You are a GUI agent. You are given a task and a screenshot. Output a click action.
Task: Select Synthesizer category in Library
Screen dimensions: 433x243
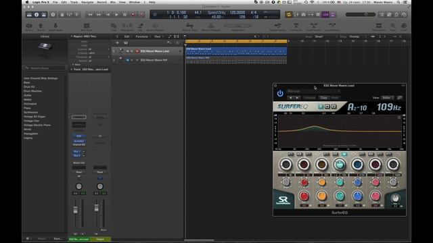pyautogui.click(x=30, y=113)
